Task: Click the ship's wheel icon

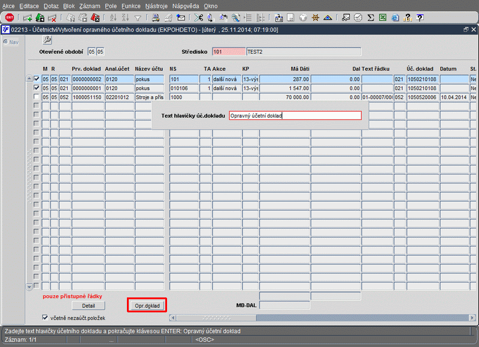Action: [x=316, y=18]
